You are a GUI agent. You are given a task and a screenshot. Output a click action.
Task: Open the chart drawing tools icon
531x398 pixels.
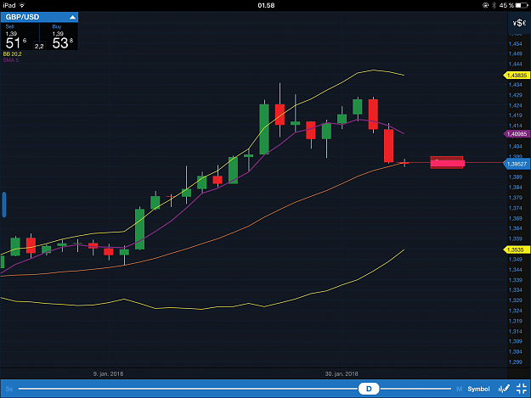point(504,389)
